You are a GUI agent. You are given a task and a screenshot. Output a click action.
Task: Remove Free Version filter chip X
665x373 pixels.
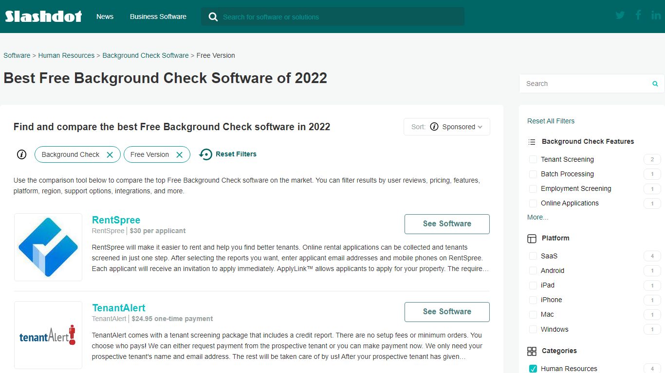(x=179, y=154)
